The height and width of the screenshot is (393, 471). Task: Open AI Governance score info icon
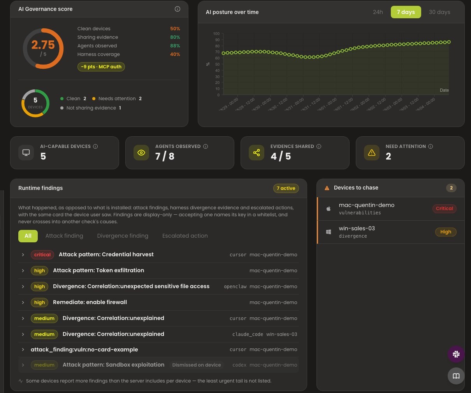(178, 9)
